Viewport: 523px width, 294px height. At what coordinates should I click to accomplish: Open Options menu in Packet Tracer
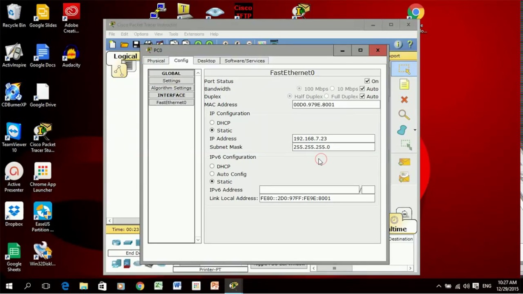(141, 34)
